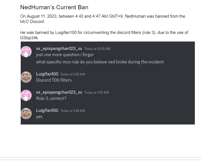Click the Discord TOS filters message

pyautogui.click(x=54, y=80)
